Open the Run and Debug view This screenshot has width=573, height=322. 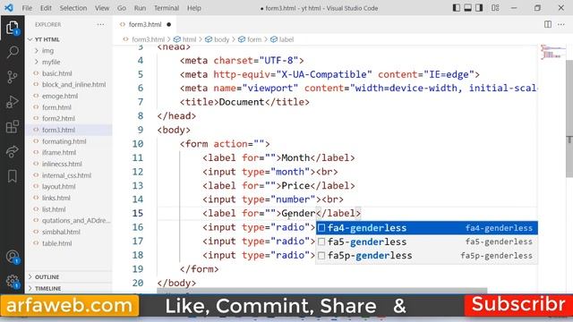click(x=13, y=102)
